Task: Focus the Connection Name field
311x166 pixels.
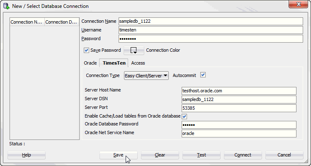Action: (x=211, y=21)
